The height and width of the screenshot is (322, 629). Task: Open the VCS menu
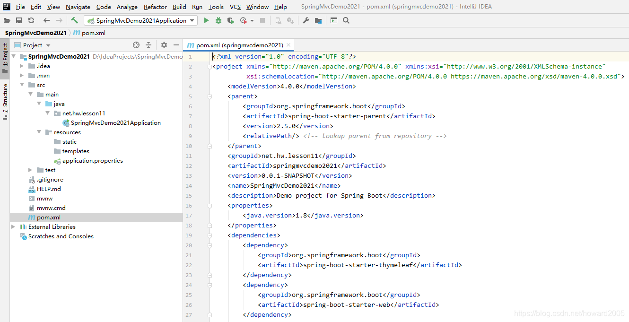[235, 7]
